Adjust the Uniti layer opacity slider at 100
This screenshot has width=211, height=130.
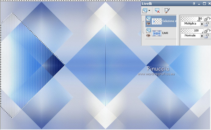[192, 31]
